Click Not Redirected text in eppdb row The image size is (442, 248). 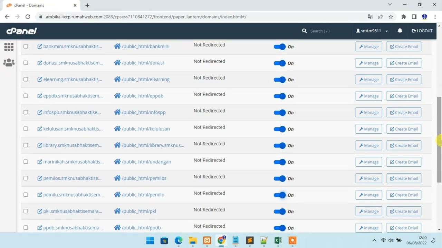(x=209, y=94)
